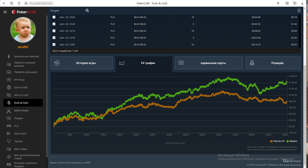Click the browser downloads arrow icon
308x168 pixels.
302,3
